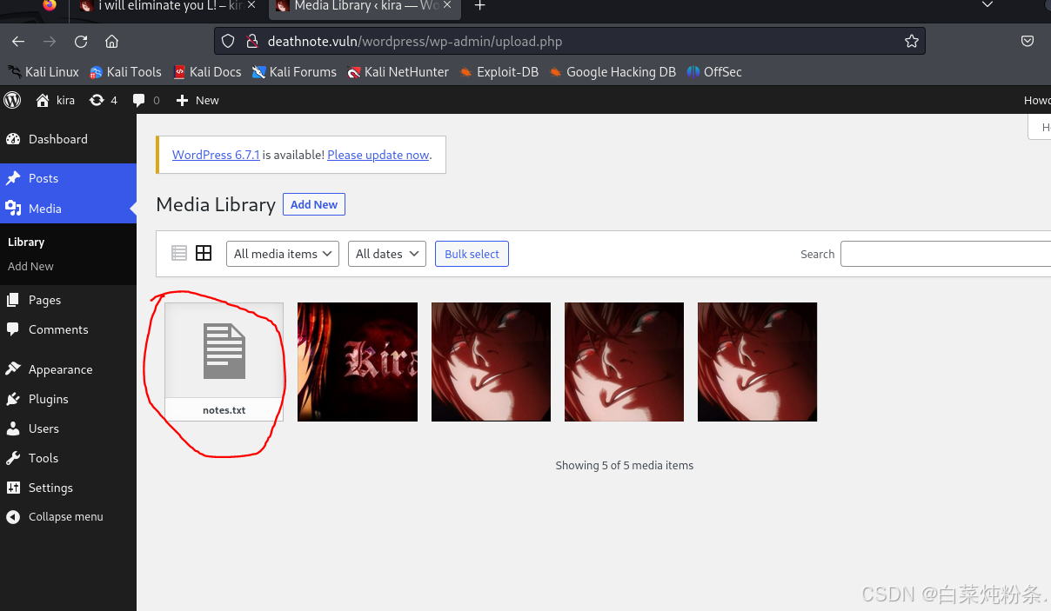
Task: Bookmark this page with star icon
Action: [x=911, y=41]
